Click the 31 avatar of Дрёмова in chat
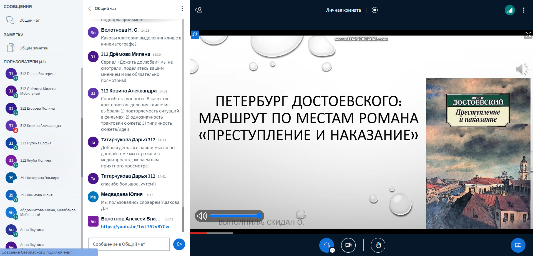The image size is (533, 256). (93, 57)
